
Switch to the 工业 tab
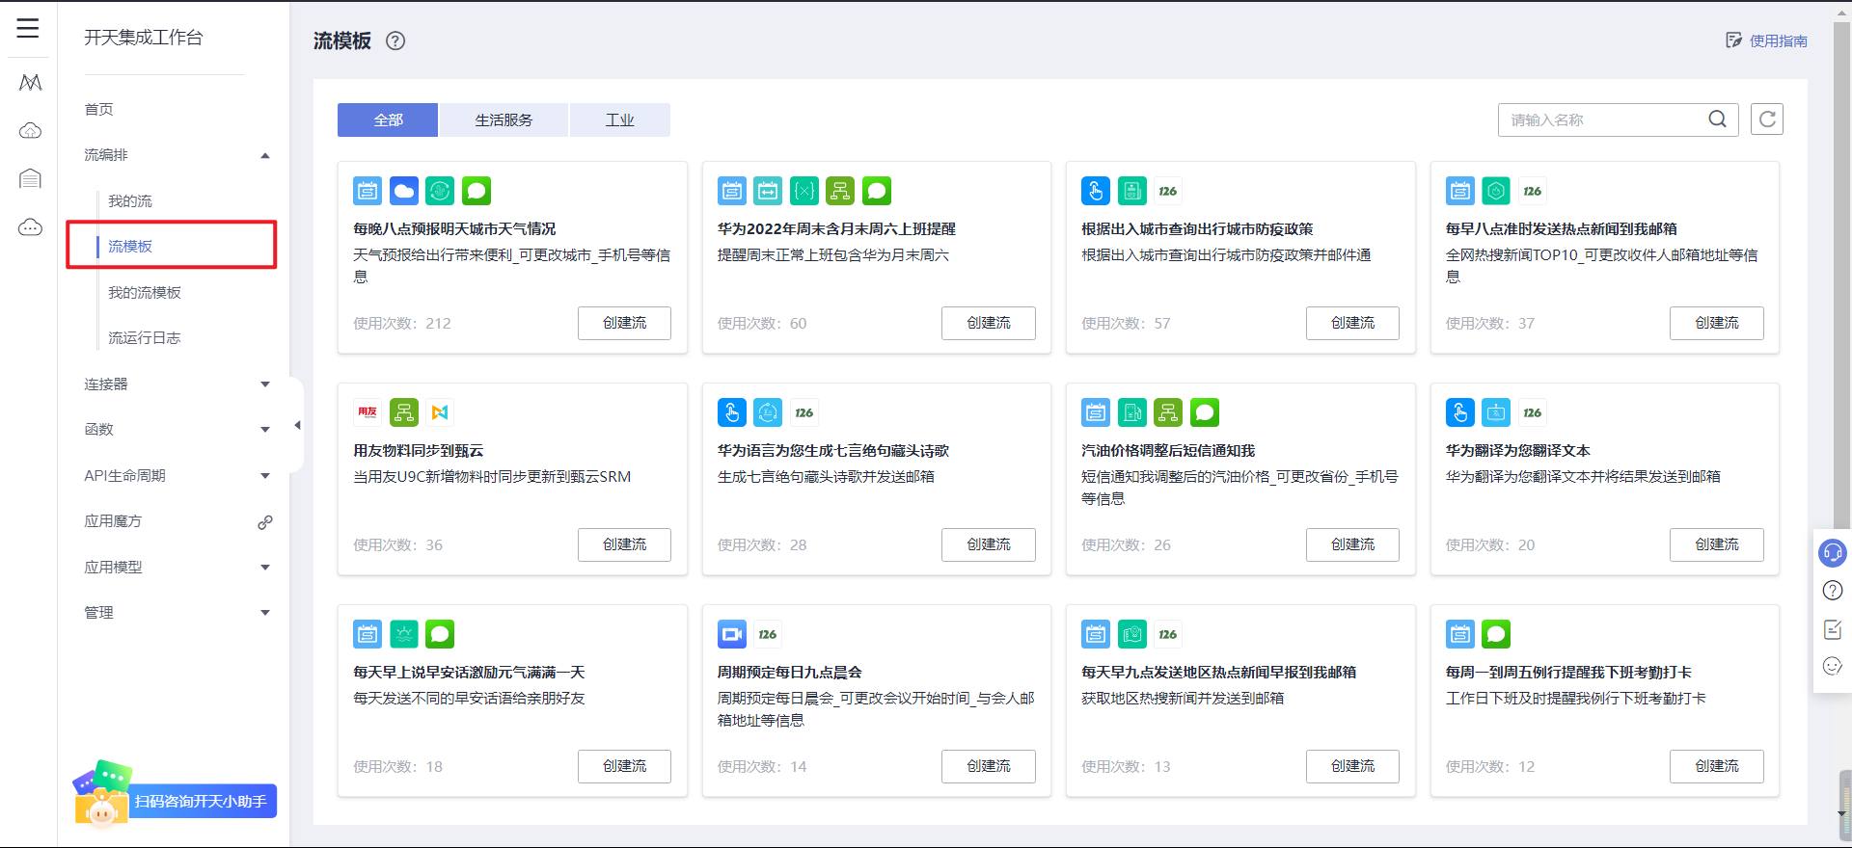pos(619,119)
